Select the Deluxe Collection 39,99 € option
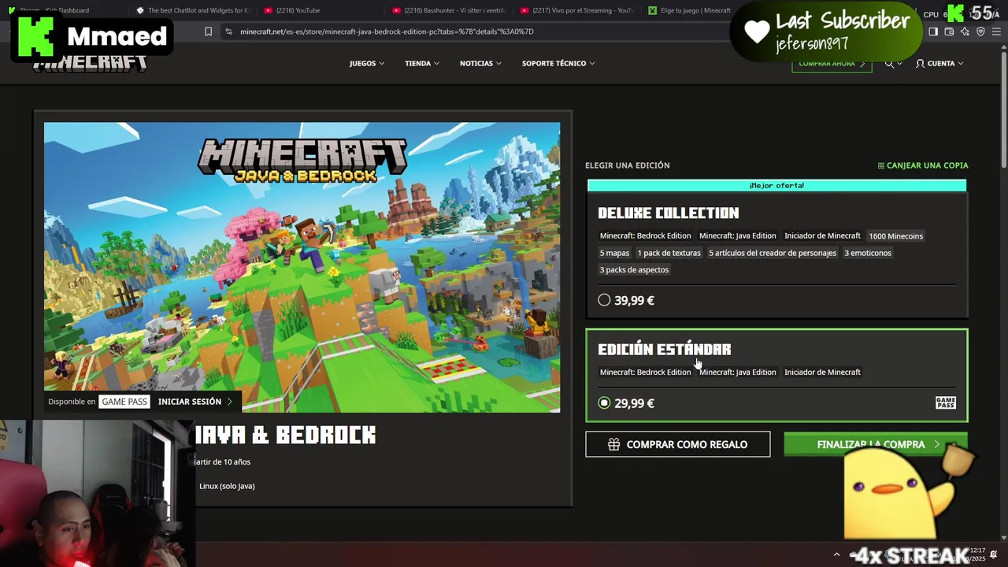Viewport: 1008px width, 567px height. (604, 300)
